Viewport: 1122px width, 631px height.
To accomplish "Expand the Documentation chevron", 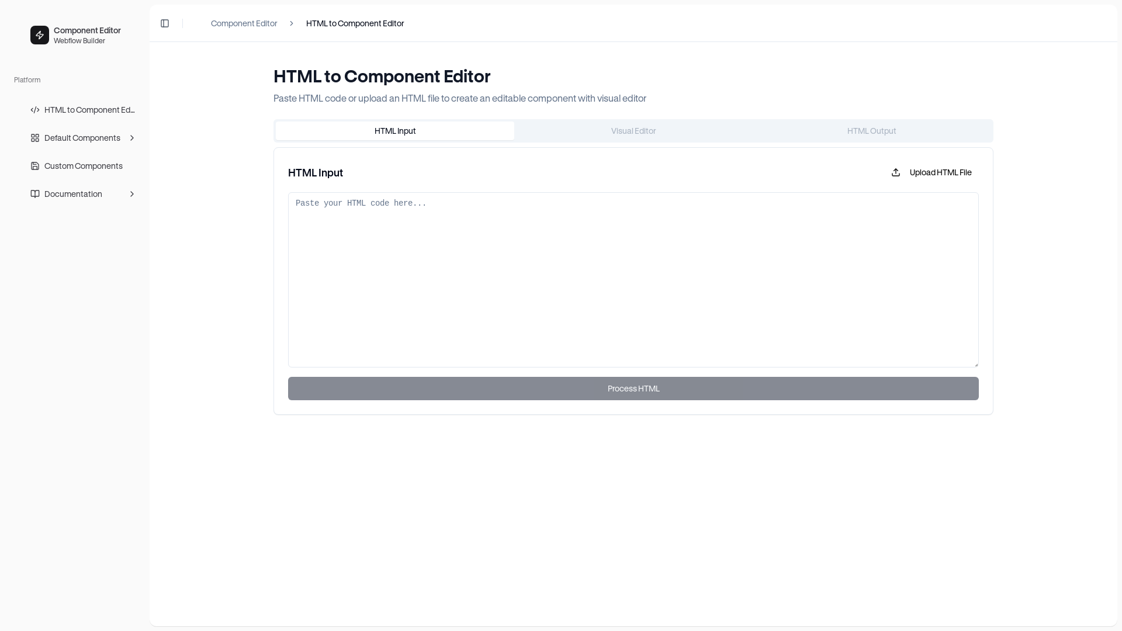I will 131,194.
